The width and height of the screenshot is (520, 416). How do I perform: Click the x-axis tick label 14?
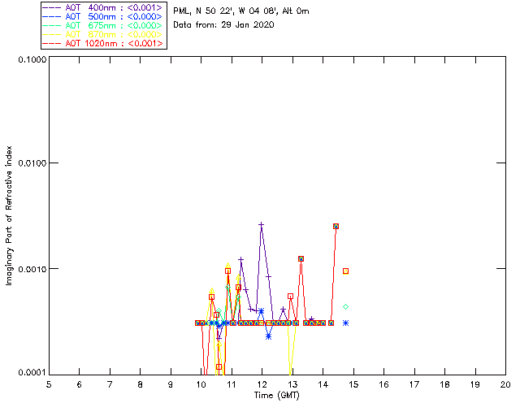pos(323,385)
